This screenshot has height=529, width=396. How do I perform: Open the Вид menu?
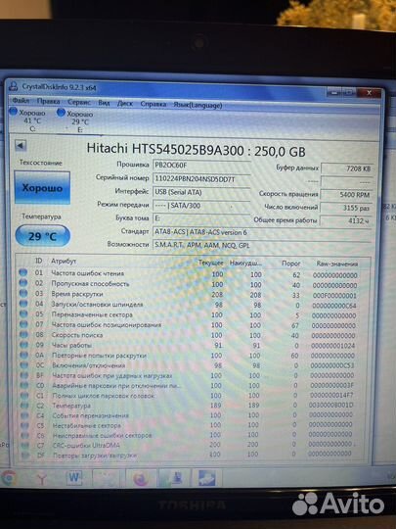pos(104,103)
